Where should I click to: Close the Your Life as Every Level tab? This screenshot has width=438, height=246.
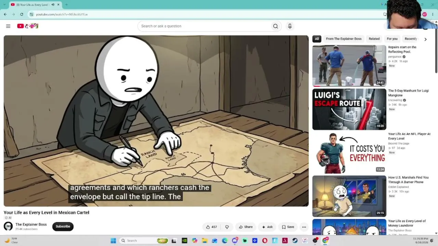(58, 5)
